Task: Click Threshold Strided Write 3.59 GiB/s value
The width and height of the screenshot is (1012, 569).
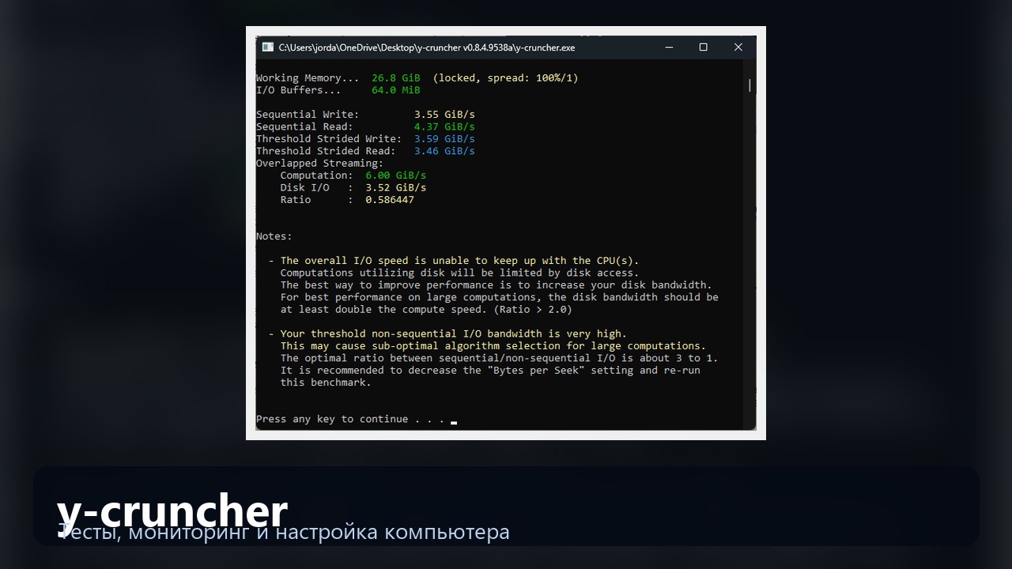Action: (x=444, y=139)
